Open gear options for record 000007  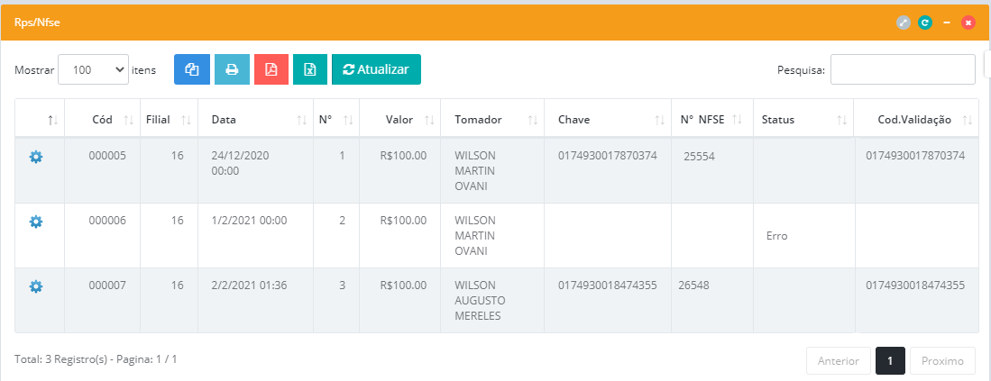[x=36, y=286]
